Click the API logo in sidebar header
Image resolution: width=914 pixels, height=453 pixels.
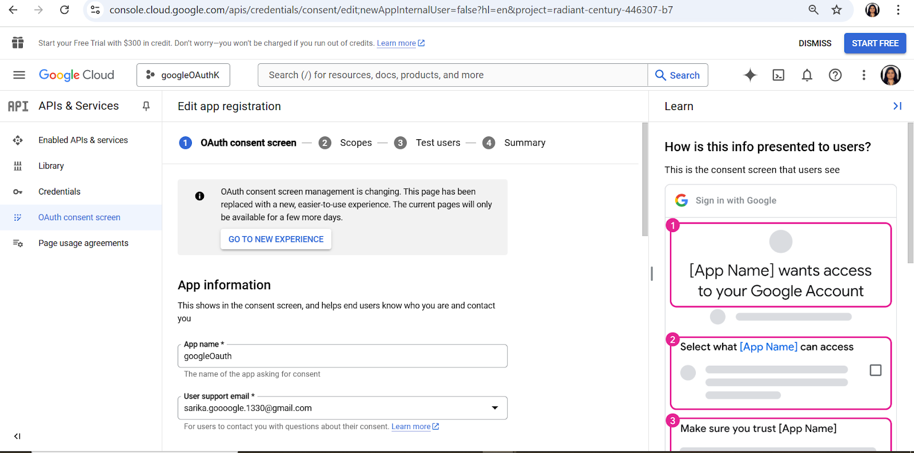pos(18,106)
